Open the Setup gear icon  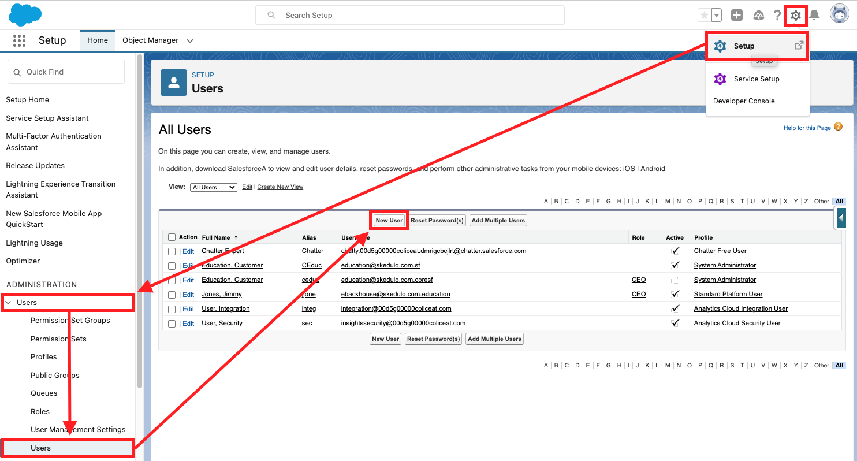(x=796, y=16)
